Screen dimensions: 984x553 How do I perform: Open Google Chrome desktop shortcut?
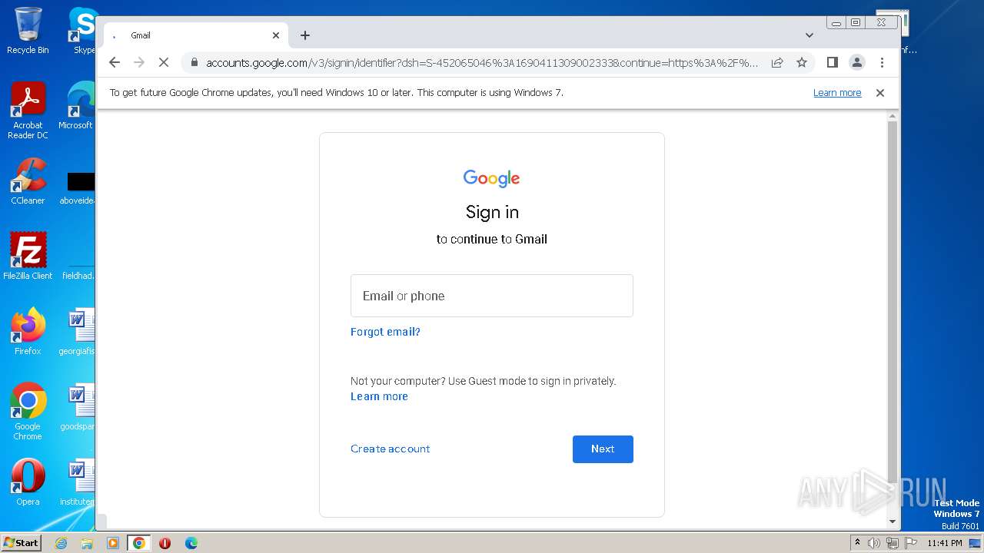click(x=28, y=412)
